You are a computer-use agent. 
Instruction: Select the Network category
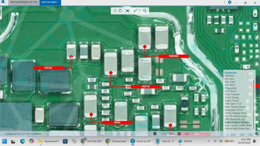(229, 76)
